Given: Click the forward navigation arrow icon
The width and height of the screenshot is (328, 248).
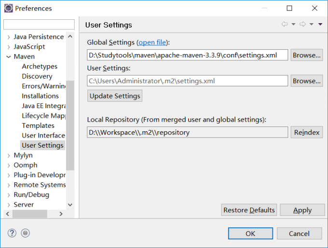Looking at the screenshot, I should [302, 25].
